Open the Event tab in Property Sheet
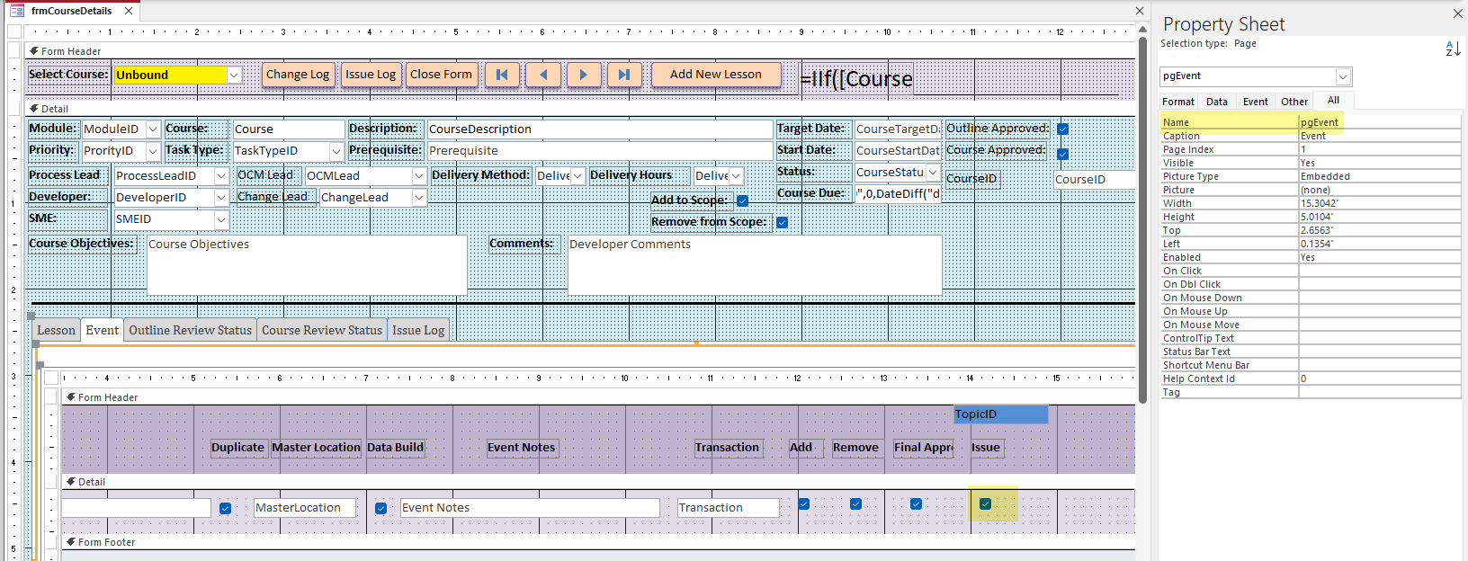1468x561 pixels. click(1256, 102)
